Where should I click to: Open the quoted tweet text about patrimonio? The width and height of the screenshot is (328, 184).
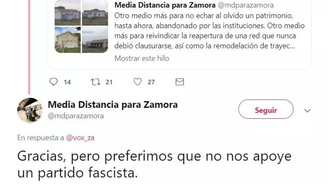pyautogui.click(x=209, y=30)
